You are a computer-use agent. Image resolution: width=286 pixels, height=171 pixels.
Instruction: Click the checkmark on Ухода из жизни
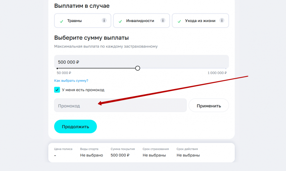(179, 21)
